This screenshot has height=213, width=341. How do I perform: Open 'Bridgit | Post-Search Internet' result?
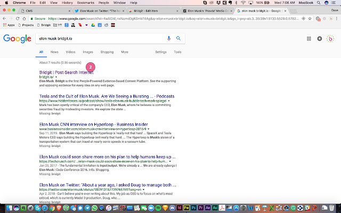(66, 72)
